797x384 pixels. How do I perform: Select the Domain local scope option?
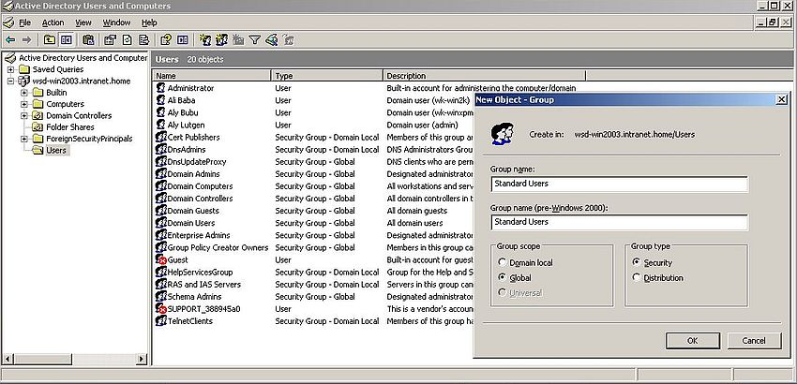[501, 263]
